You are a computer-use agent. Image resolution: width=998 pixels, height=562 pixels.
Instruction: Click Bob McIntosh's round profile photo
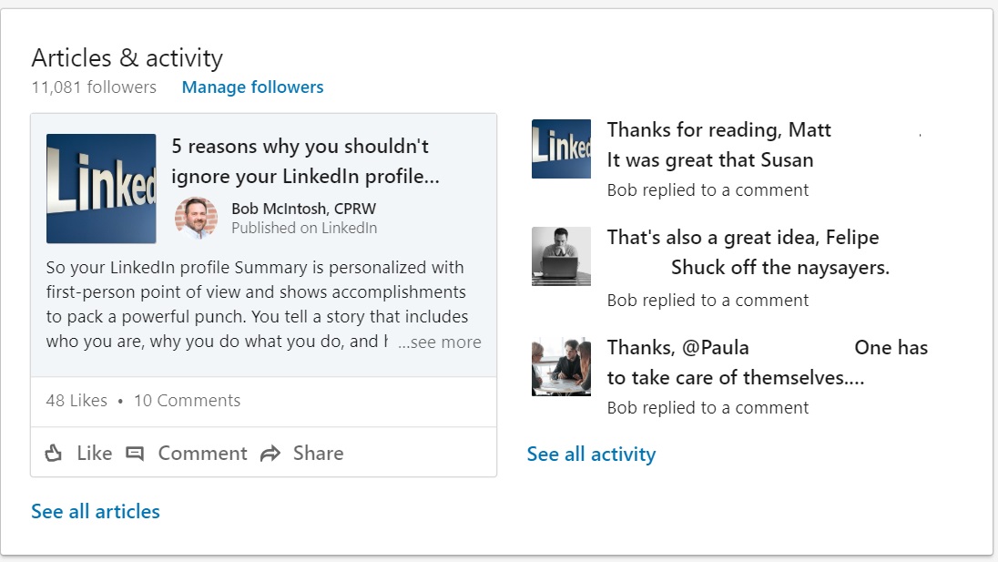(196, 219)
